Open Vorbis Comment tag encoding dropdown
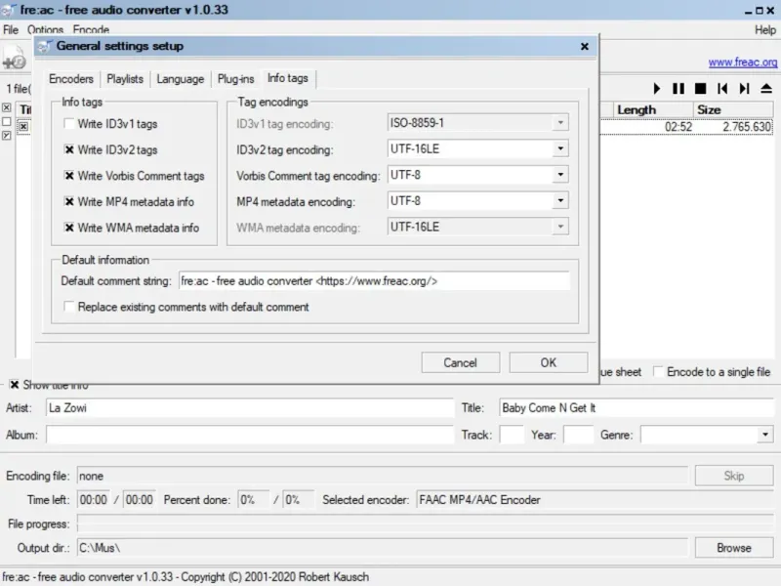The image size is (781, 586). click(x=560, y=175)
